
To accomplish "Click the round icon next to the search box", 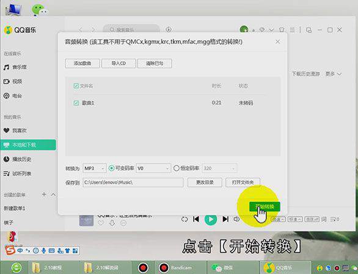I will click(x=169, y=29).
